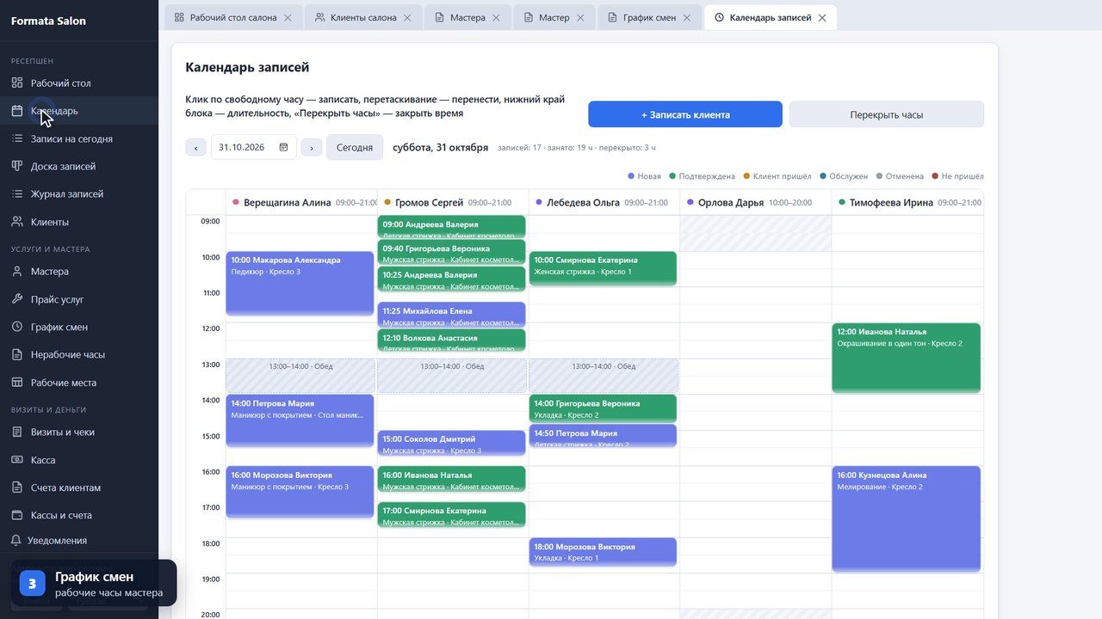The height and width of the screenshot is (619, 1102).
Task: Click Перекрыть часы button
Action: 887,114
